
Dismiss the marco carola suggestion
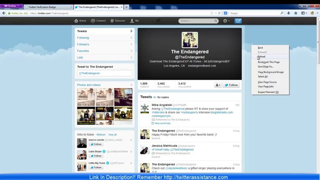131,140
